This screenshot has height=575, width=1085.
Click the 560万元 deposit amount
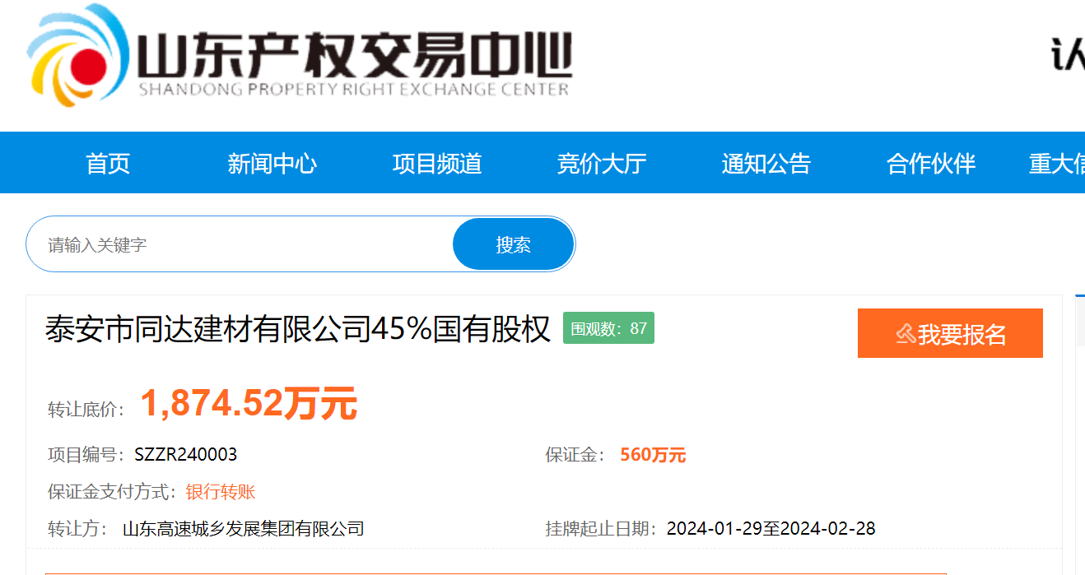[653, 455]
